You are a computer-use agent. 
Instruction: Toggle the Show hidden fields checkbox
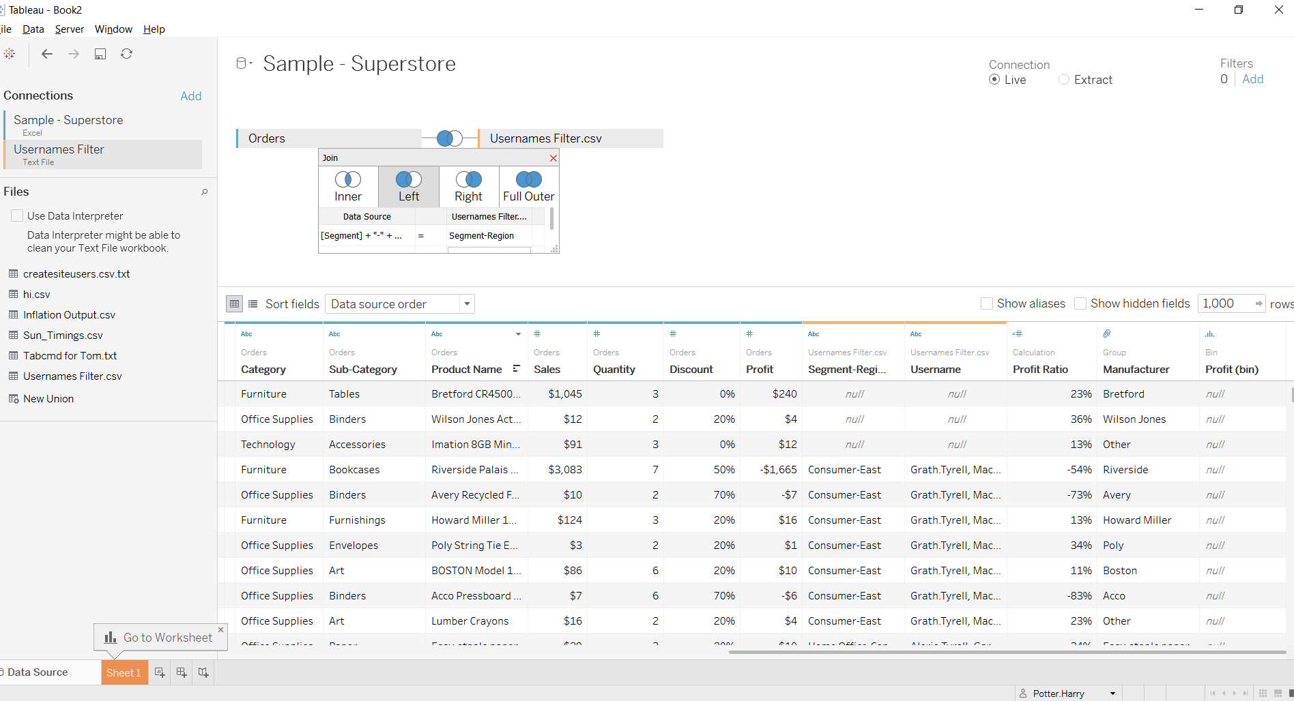pyautogui.click(x=1080, y=303)
